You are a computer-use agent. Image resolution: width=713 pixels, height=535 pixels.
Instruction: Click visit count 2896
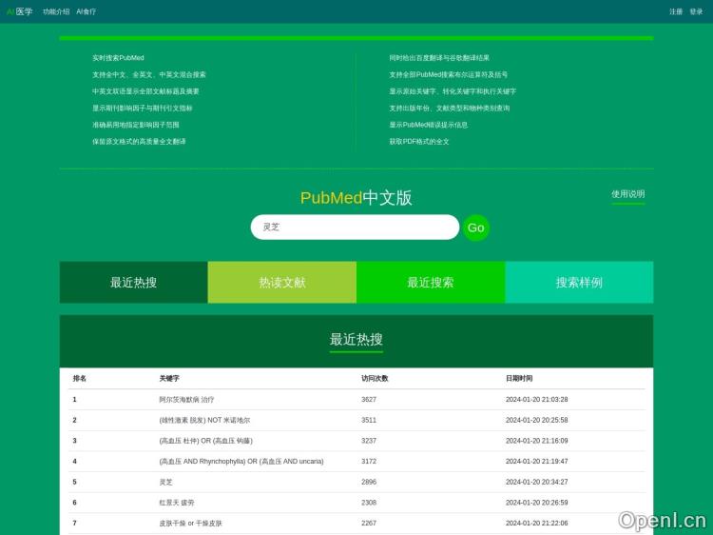point(369,482)
